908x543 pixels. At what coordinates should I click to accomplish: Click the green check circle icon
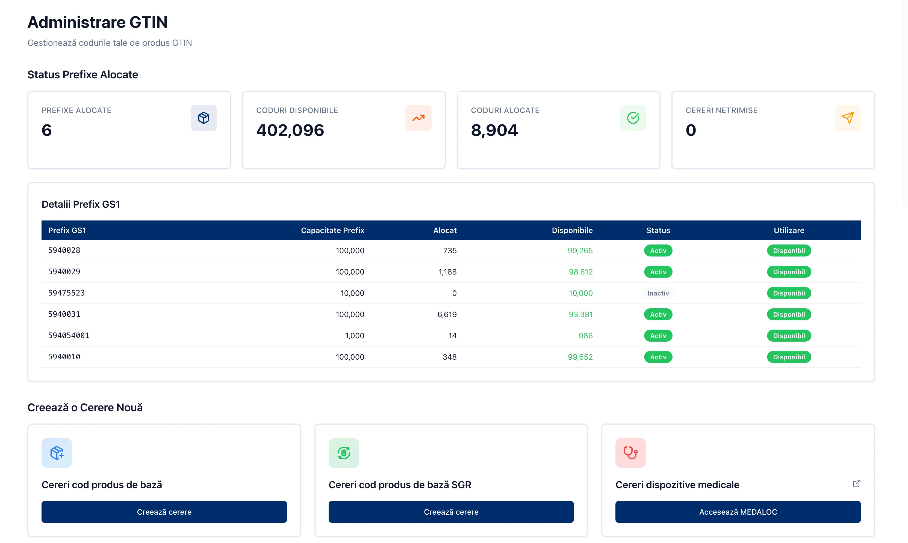pos(633,118)
